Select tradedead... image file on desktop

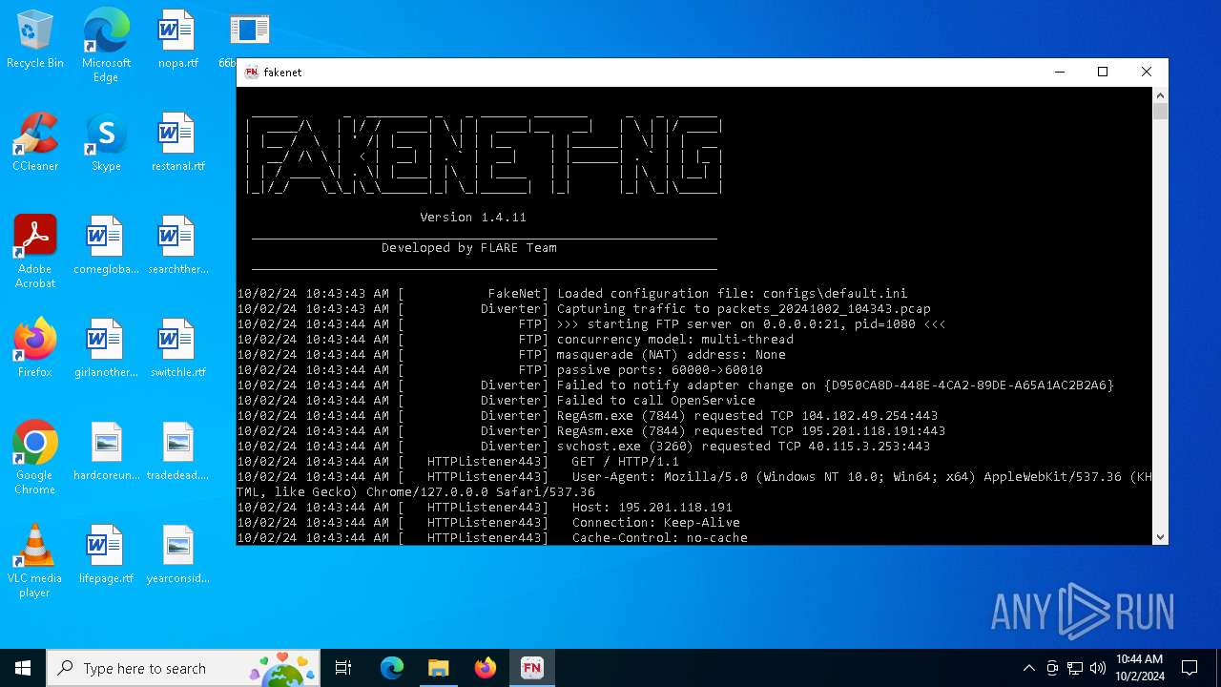tap(176, 452)
